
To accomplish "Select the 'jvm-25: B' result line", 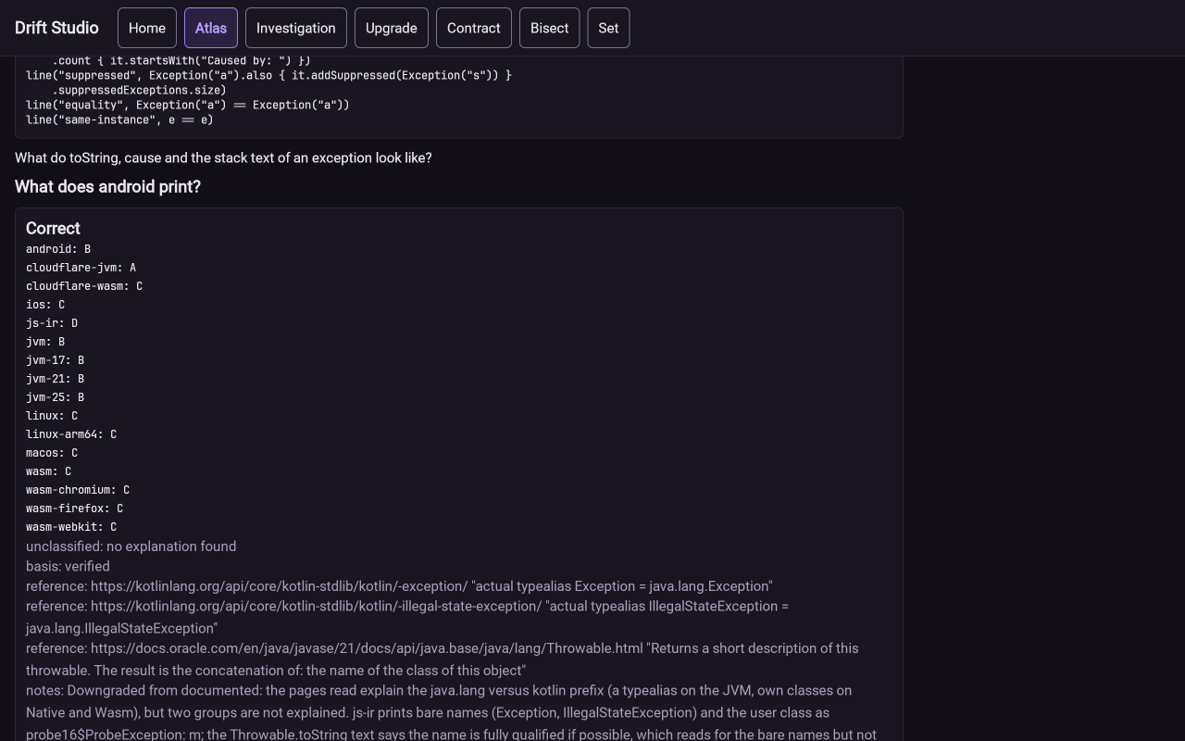I will tap(55, 397).
